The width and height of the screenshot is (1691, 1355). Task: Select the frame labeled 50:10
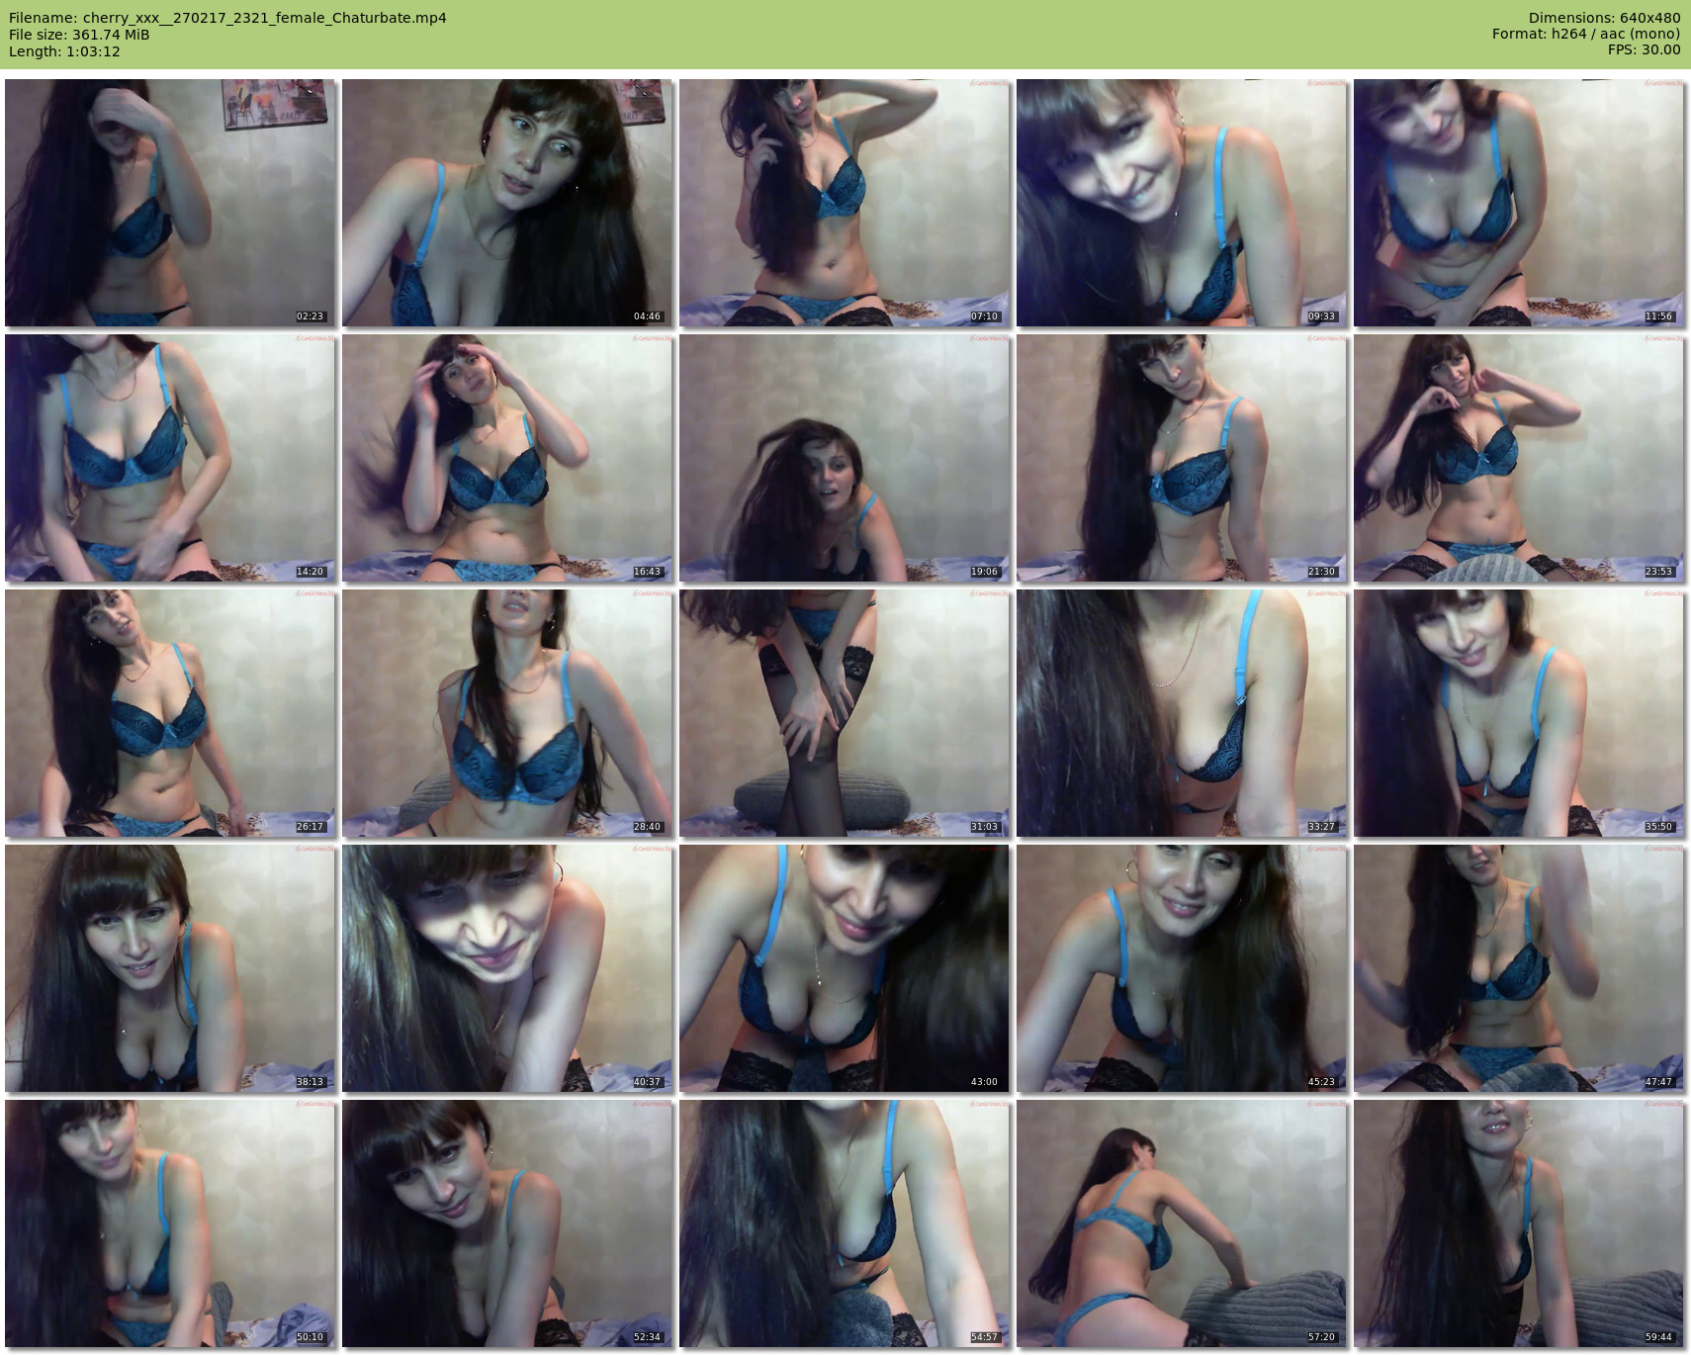(170, 1223)
